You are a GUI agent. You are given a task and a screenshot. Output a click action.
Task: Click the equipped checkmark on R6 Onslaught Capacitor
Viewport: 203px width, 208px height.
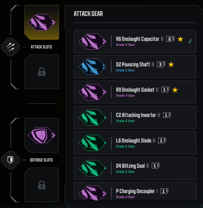click(x=190, y=41)
